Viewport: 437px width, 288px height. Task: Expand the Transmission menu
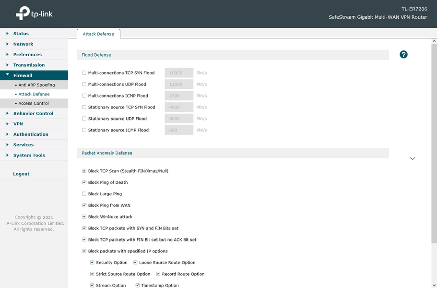[34, 65]
